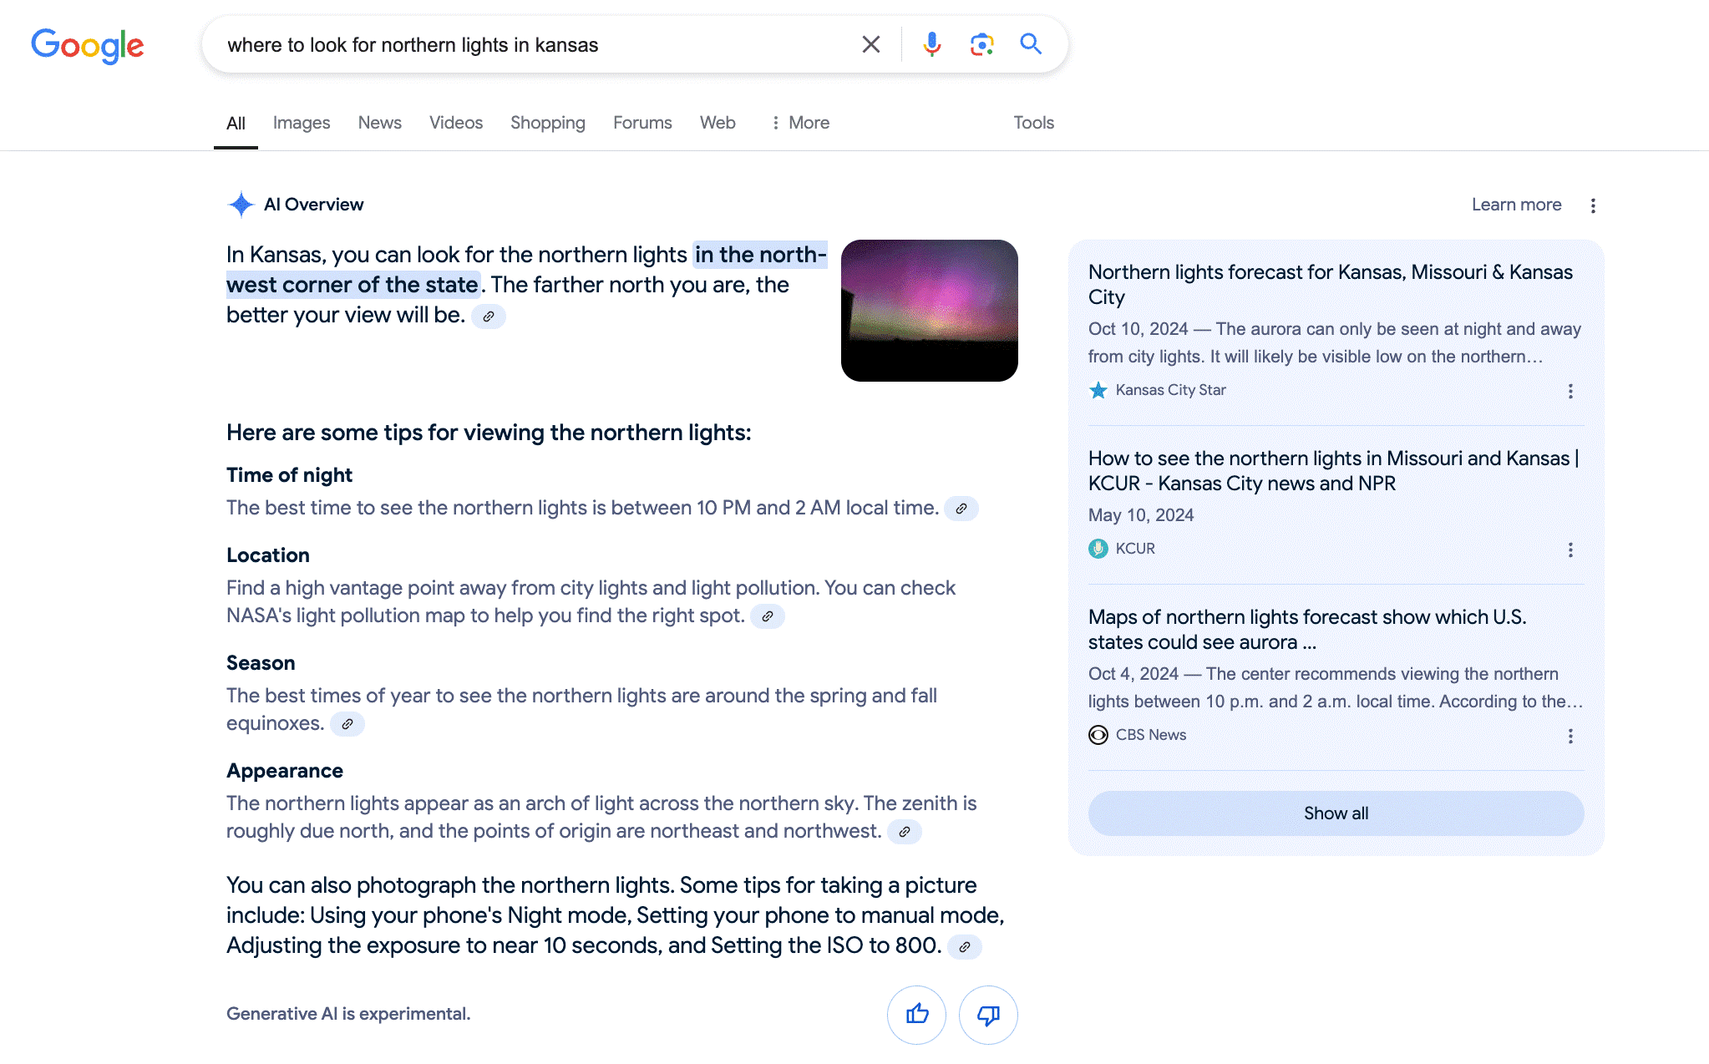Click 'CBS News' source name
Viewport: 1709px width, 1064px height.
coord(1150,735)
